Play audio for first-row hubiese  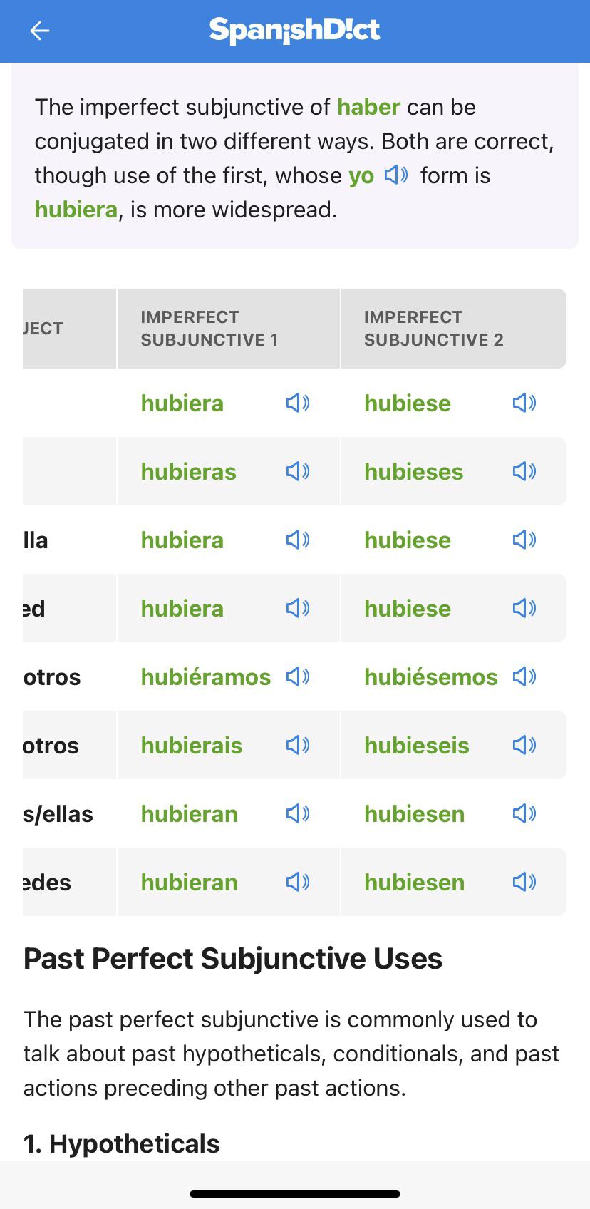pos(524,403)
